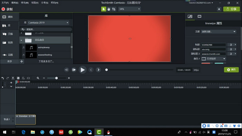The height and width of the screenshot is (136, 242).
Task: Toggle the lock of 轨道 1
Action: click(x=13, y=121)
